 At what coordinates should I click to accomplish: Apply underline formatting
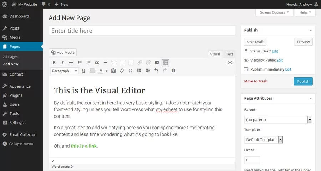83,71
